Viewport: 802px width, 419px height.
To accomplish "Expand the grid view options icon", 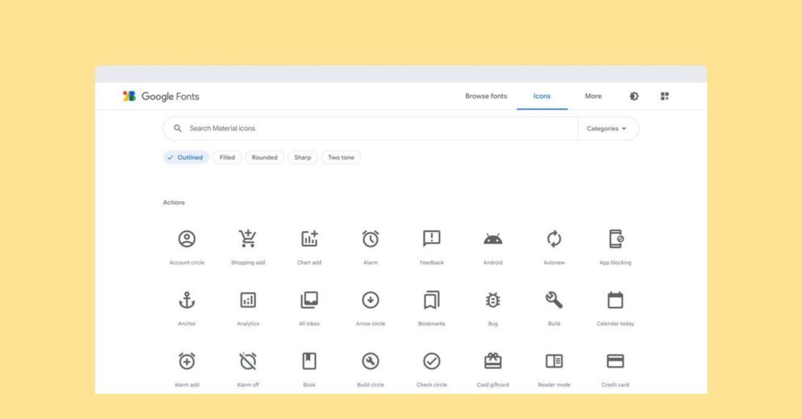I will point(665,96).
